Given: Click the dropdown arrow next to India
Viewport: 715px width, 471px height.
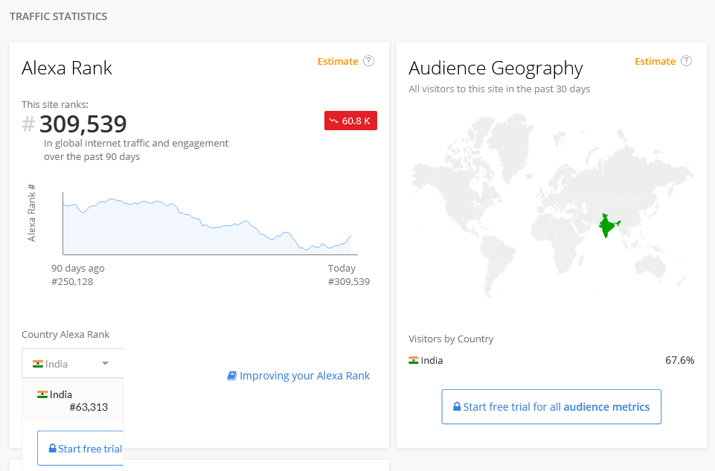Looking at the screenshot, I should [x=106, y=363].
